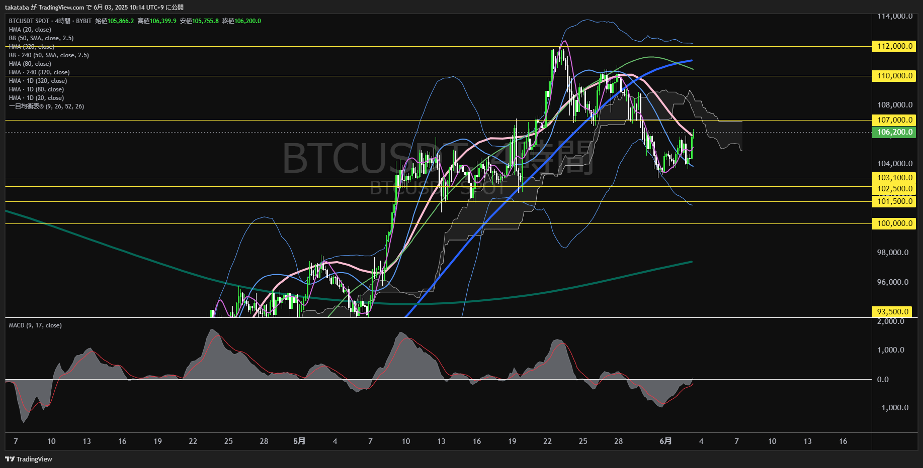Select the 101,500.0 price level label

pos(894,201)
